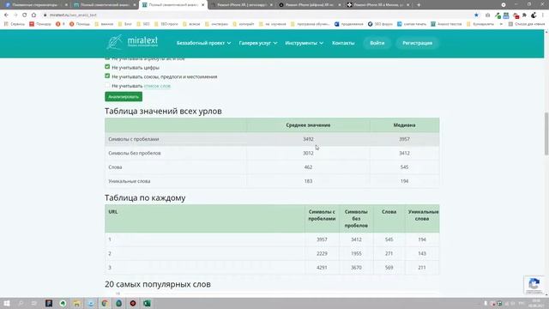This screenshot has height=309, width=549.
Task: Expand the Беззаботный проект menu
Action: [x=204, y=43]
